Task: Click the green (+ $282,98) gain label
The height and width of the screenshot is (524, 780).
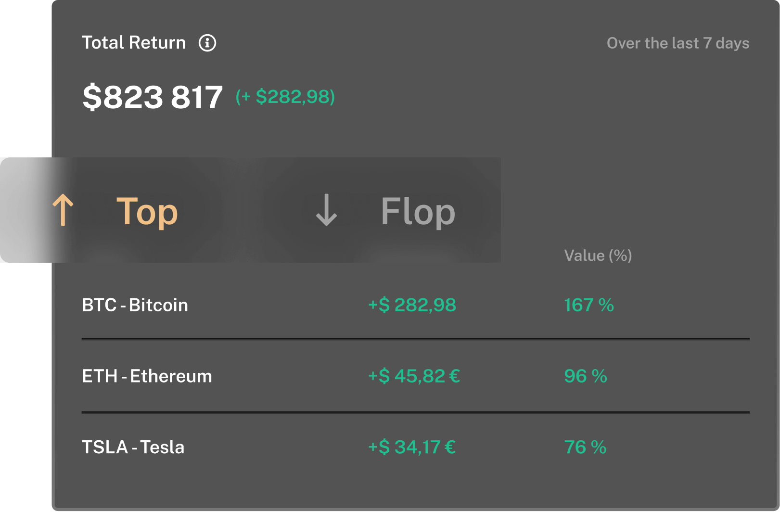Action: point(285,97)
